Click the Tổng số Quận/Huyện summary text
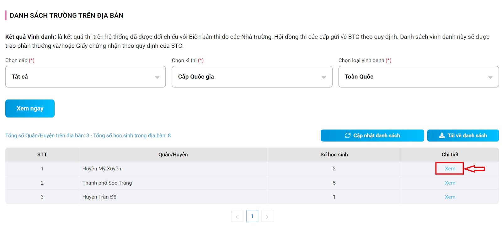This screenshot has height=227, width=502. pyautogui.click(x=88, y=135)
